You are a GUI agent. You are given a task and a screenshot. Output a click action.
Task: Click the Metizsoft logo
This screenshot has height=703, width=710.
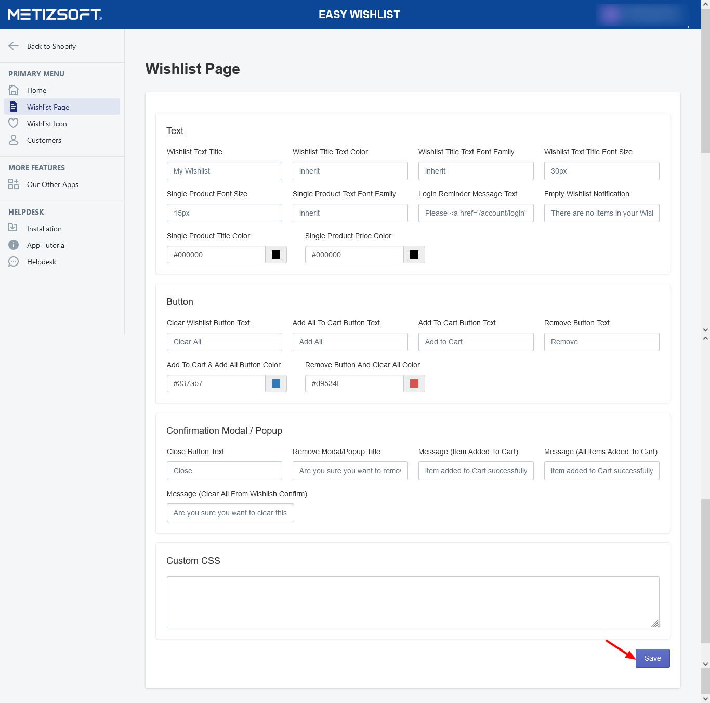[x=55, y=15]
